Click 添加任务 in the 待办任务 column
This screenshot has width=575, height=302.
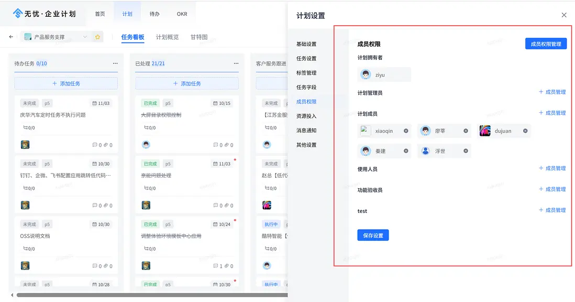point(65,84)
